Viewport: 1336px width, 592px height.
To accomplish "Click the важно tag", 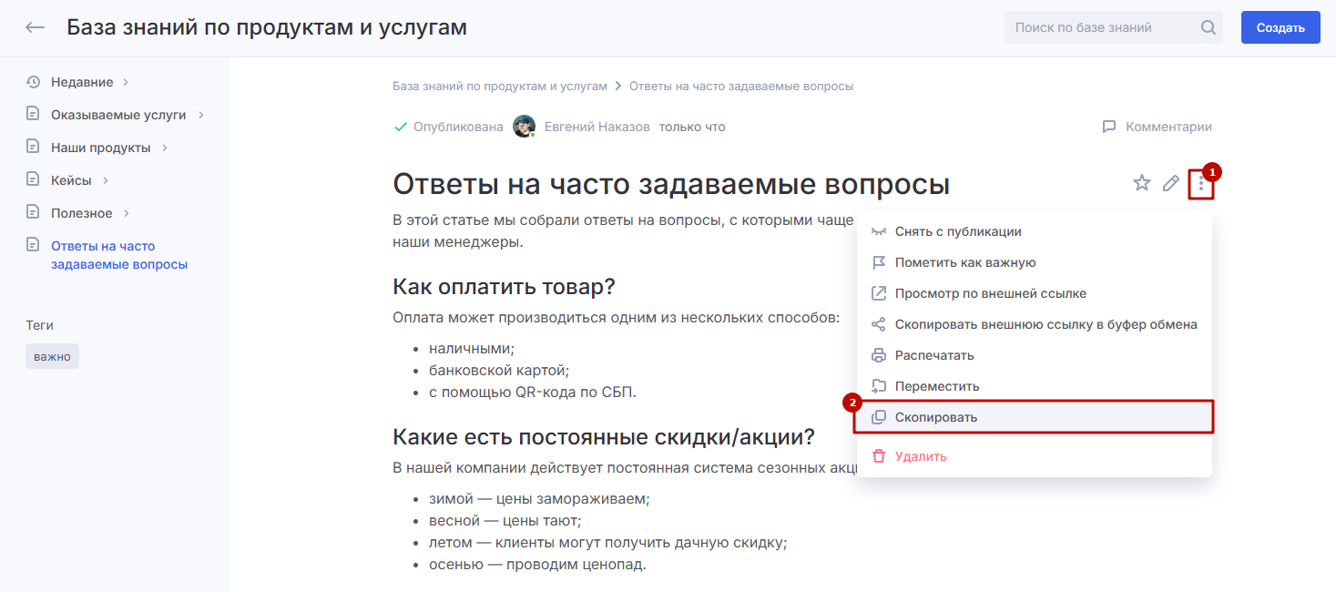I will click(52, 356).
